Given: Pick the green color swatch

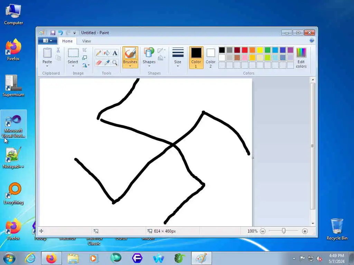Looking at the screenshot, I should click(x=268, y=50).
